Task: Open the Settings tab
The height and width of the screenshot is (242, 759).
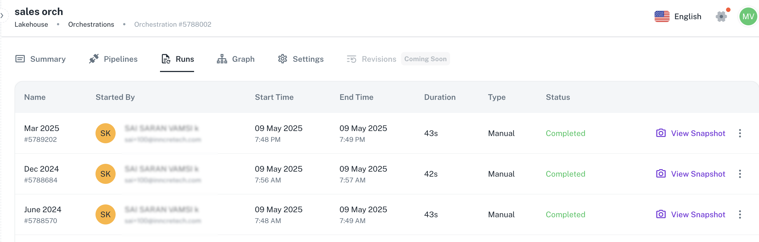Action: coord(300,59)
